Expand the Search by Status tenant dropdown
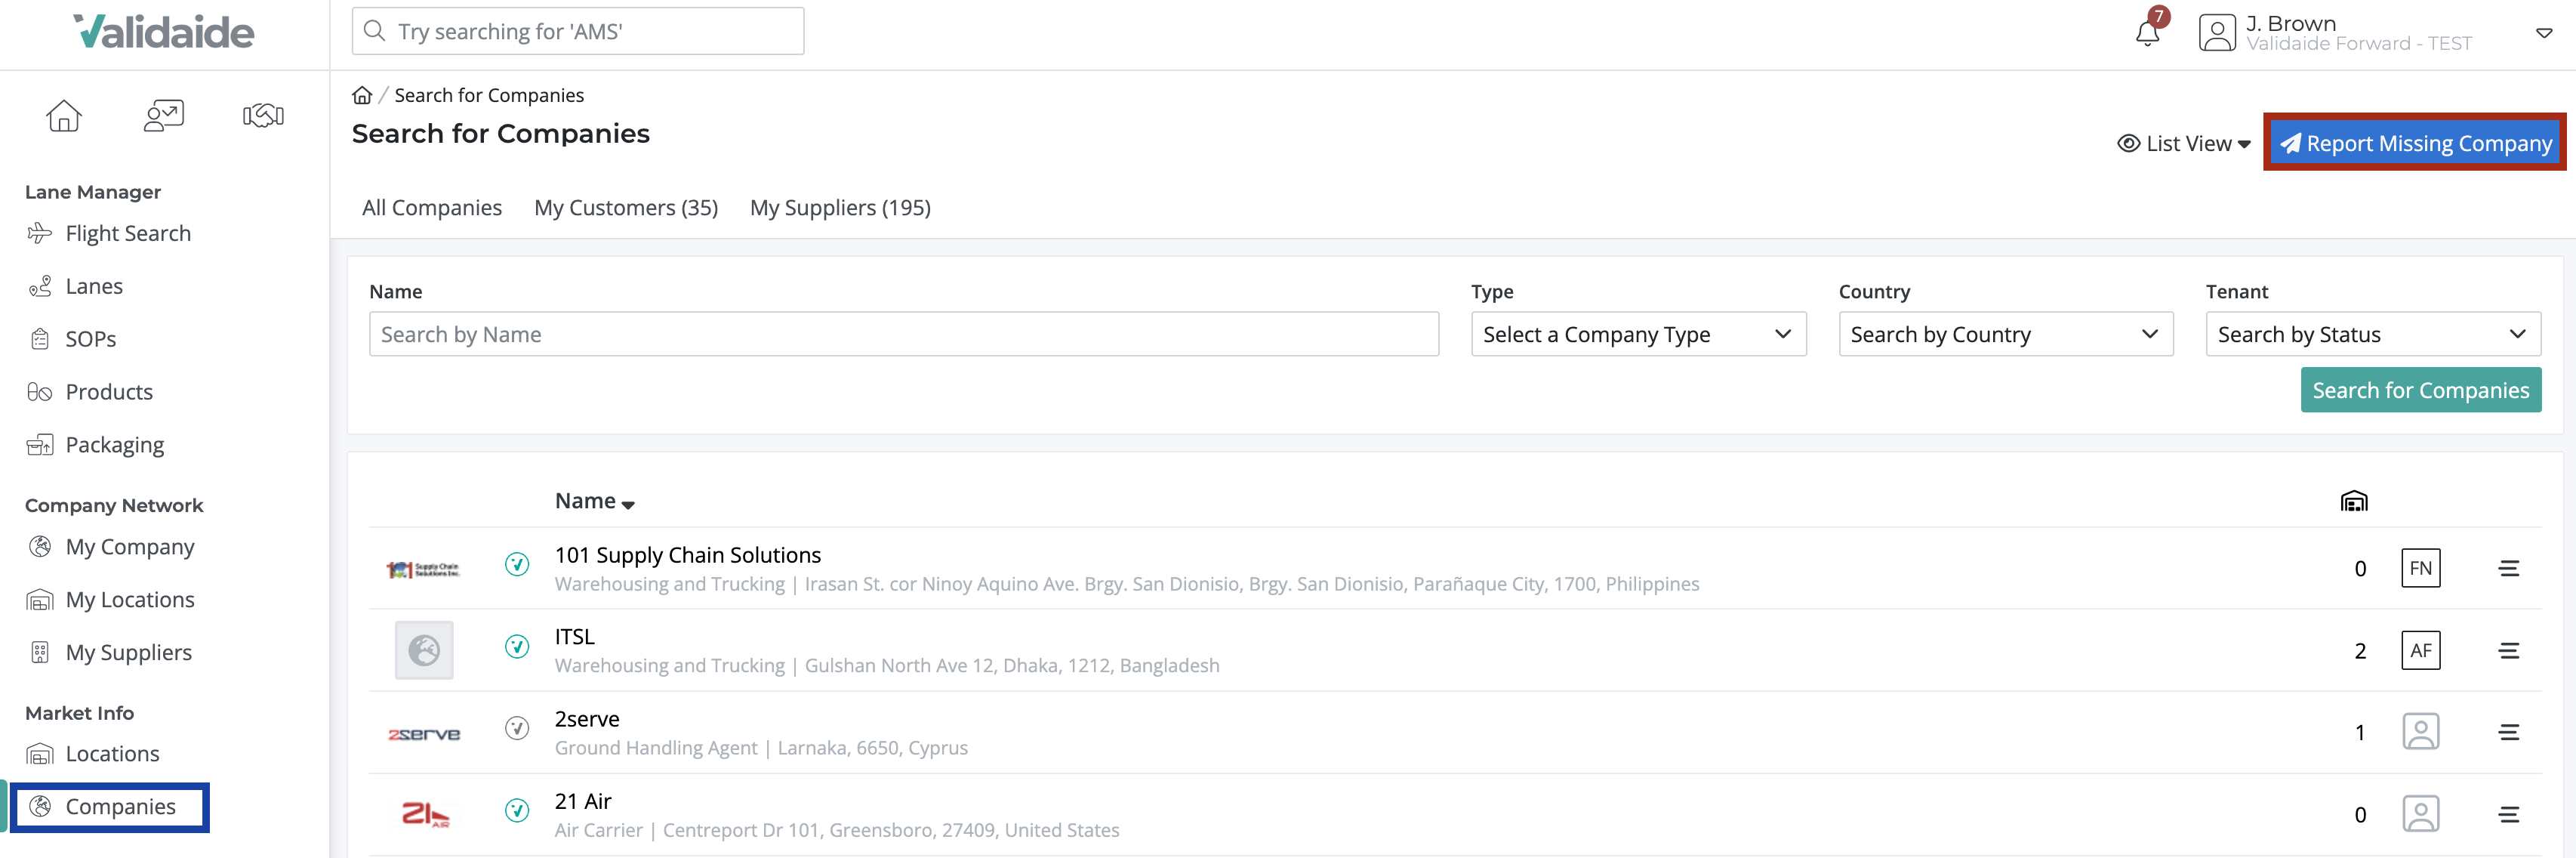This screenshot has width=2576, height=858. (2372, 334)
